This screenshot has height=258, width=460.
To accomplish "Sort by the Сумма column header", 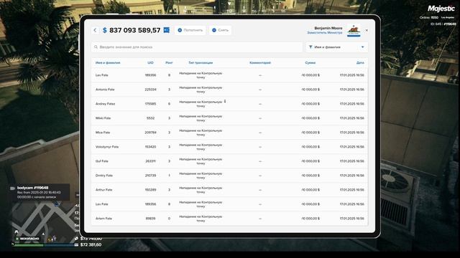I will pos(310,63).
